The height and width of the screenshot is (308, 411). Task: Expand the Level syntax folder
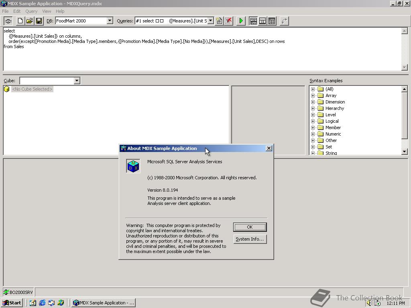[x=313, y=115]
